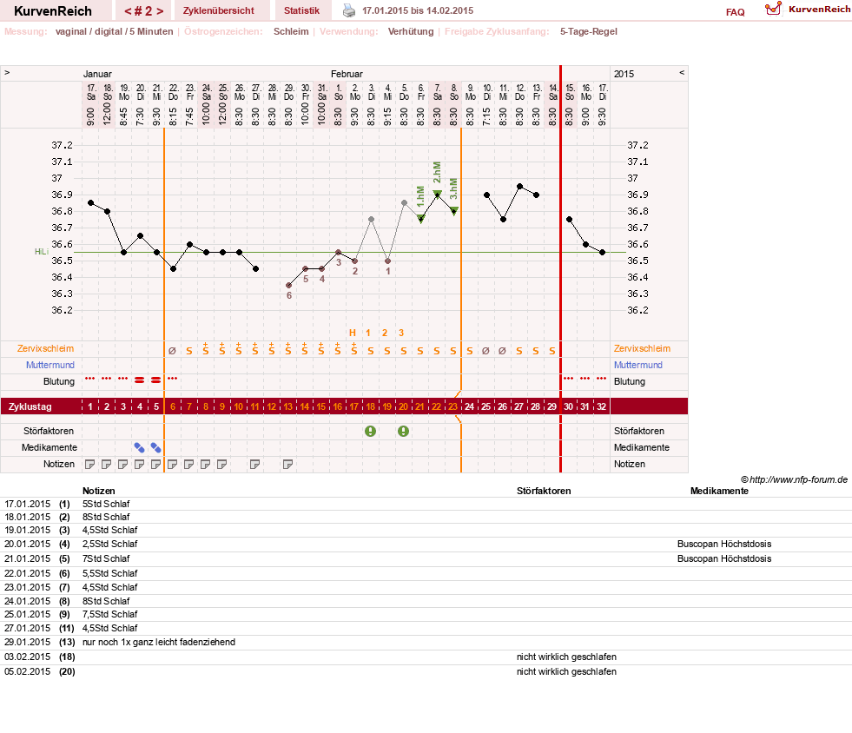Click the temperature point on day 27
The height and width of the screenshot is (733, 852).
click(x=520, y=187)
